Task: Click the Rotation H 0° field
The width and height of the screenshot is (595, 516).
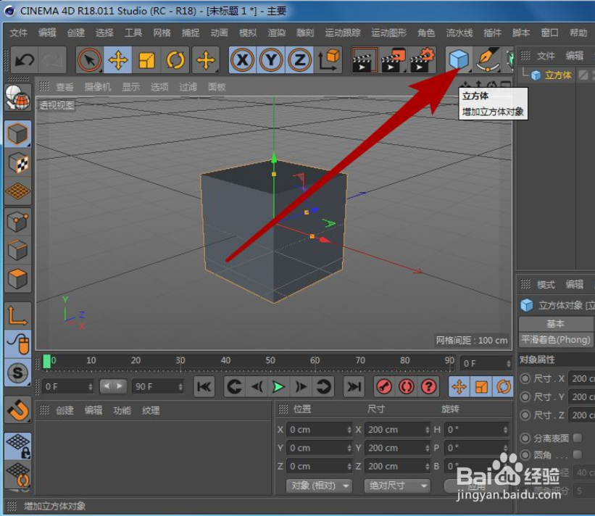Action: coord(477,430)
